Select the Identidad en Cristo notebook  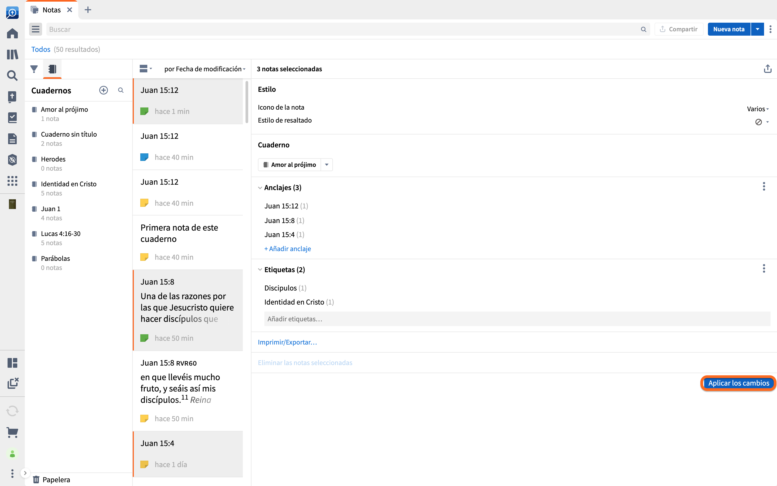pos(79,188)
